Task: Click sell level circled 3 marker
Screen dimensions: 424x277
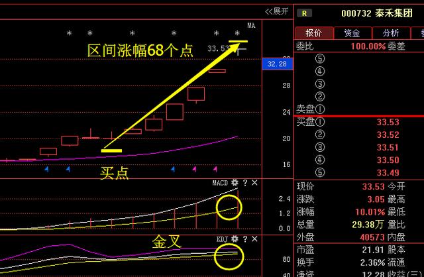Action: [x=320, y=84]
